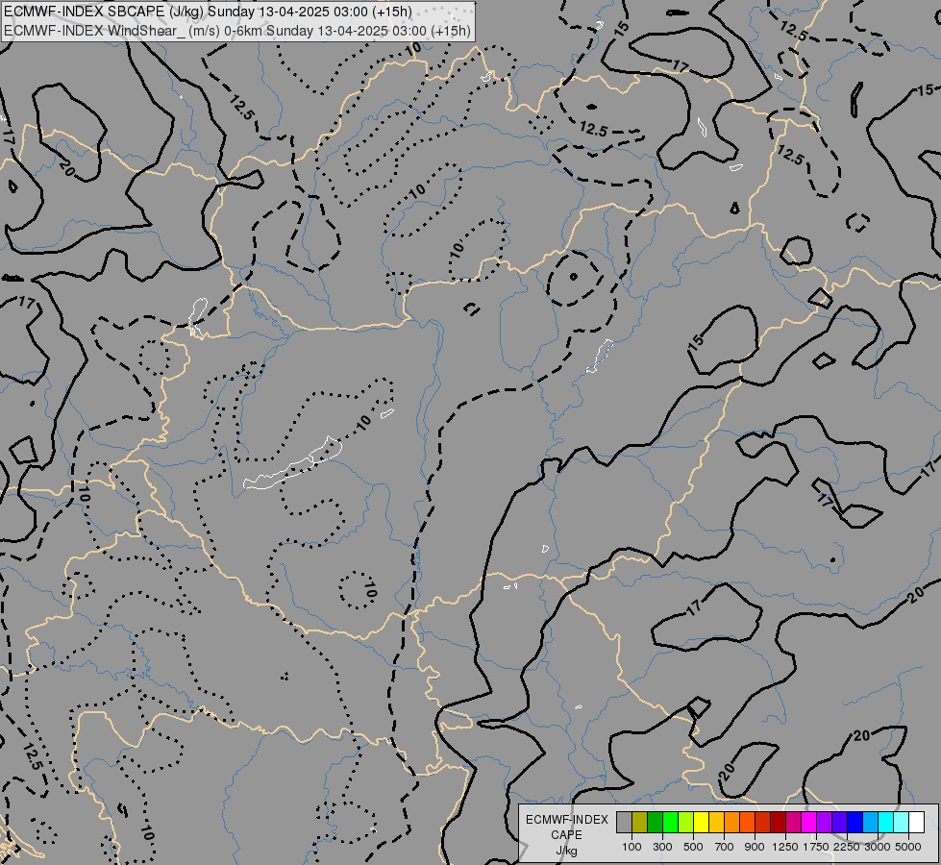
Task: Click the 5000 value under the legend
Action: click(908, 847)
